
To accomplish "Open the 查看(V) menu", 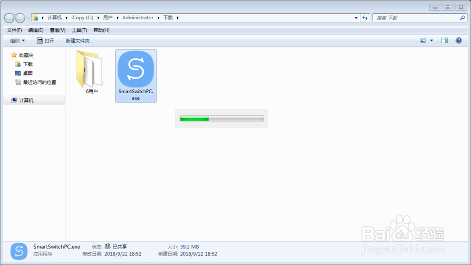I will tap(57, 30).
